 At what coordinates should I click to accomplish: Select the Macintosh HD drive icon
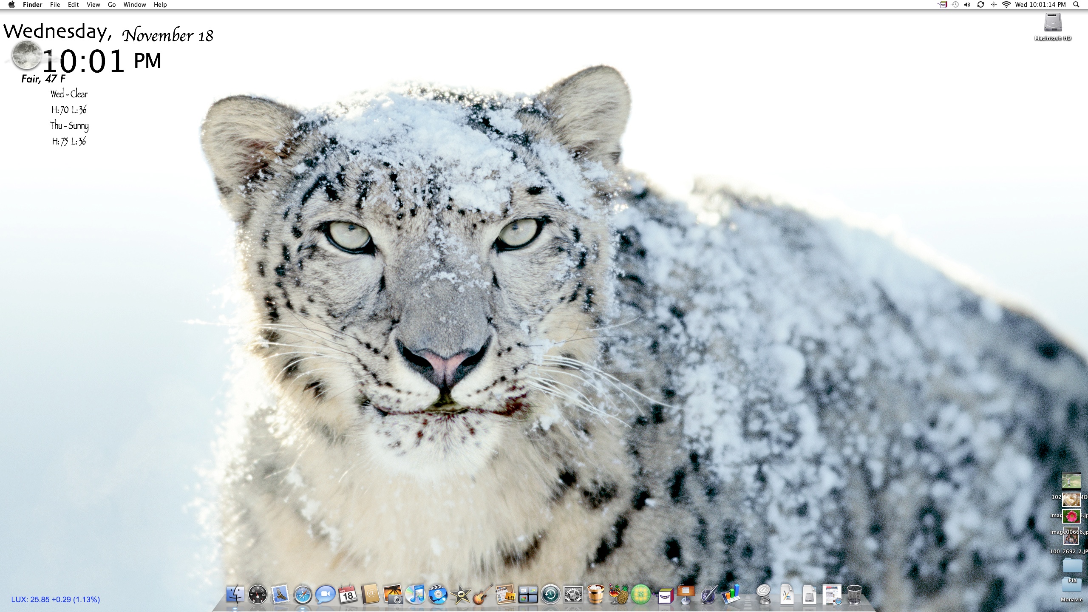click(x=1053, y=23)
